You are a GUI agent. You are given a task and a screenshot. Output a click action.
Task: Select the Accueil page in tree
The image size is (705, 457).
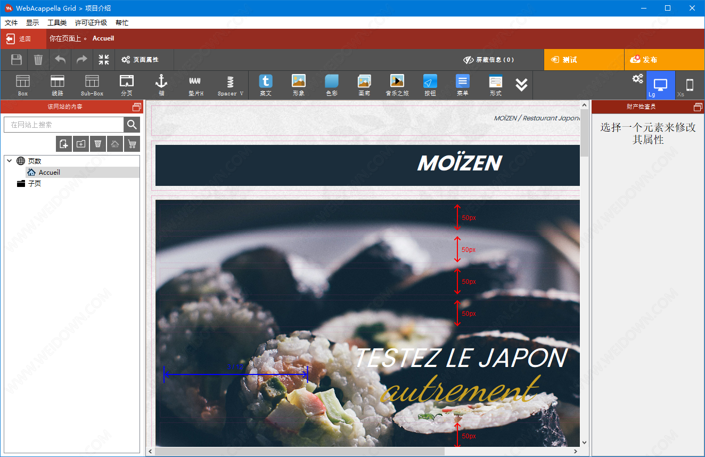50,172
